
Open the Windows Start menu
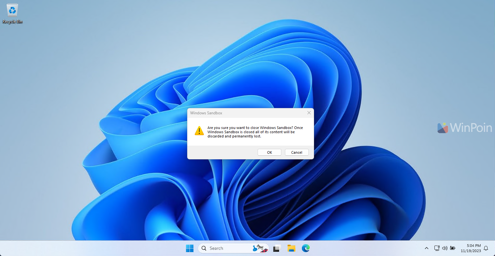click(x=190, y=248)
